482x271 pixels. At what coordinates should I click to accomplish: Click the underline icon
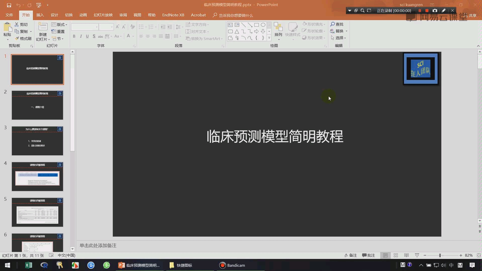tap(87, 36)
